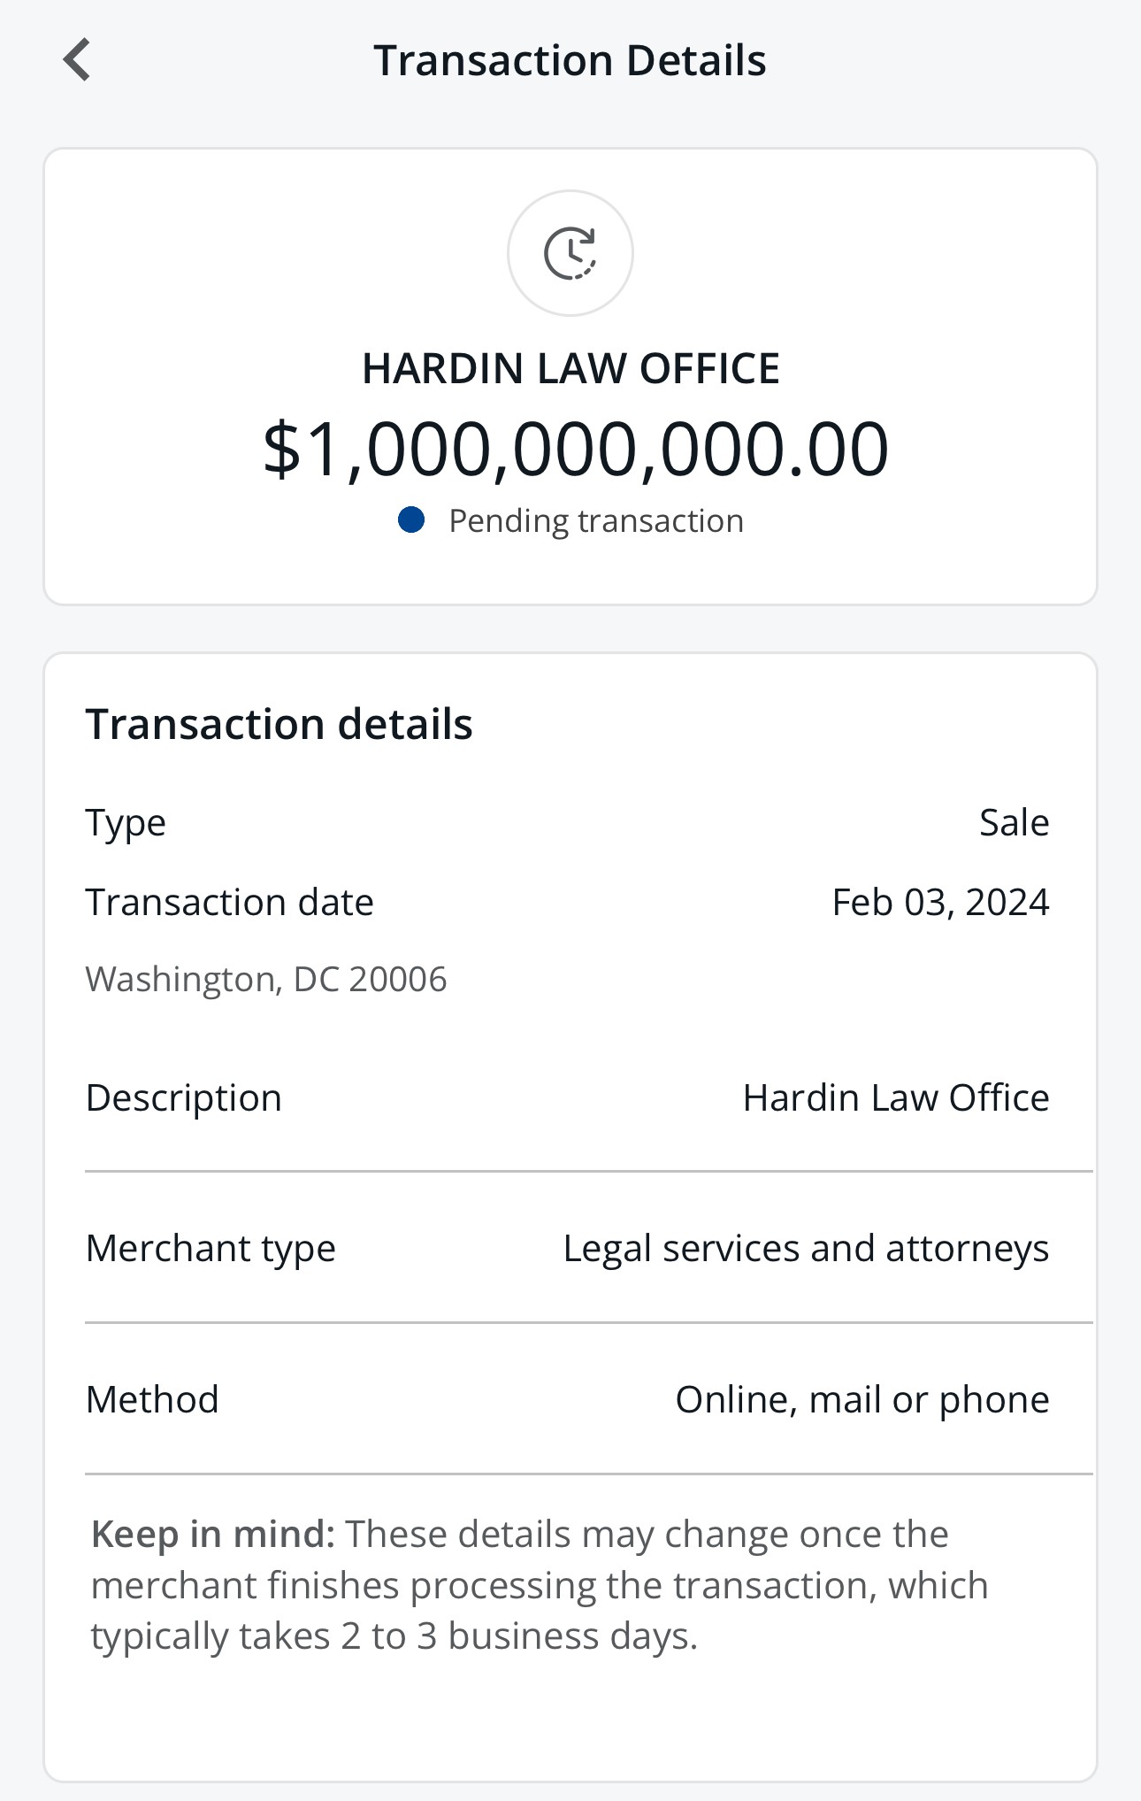The height and width of the screenshot is (1801, 1141).
Task: Tap the Keep in mind notice text
Action: pyautogui.click(x=540, y=1585)
